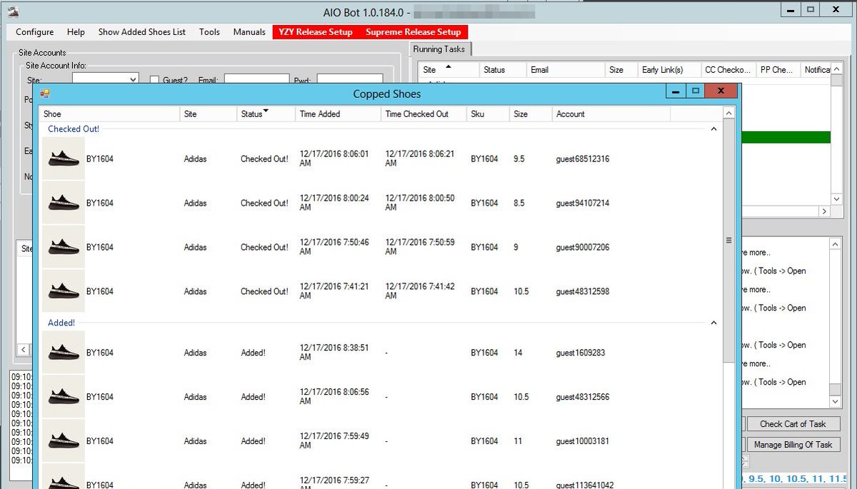Image resolution: width=857 pixels, height=489 pixels.
Task: Click the Pwd input field
Action: coord(350,80)
